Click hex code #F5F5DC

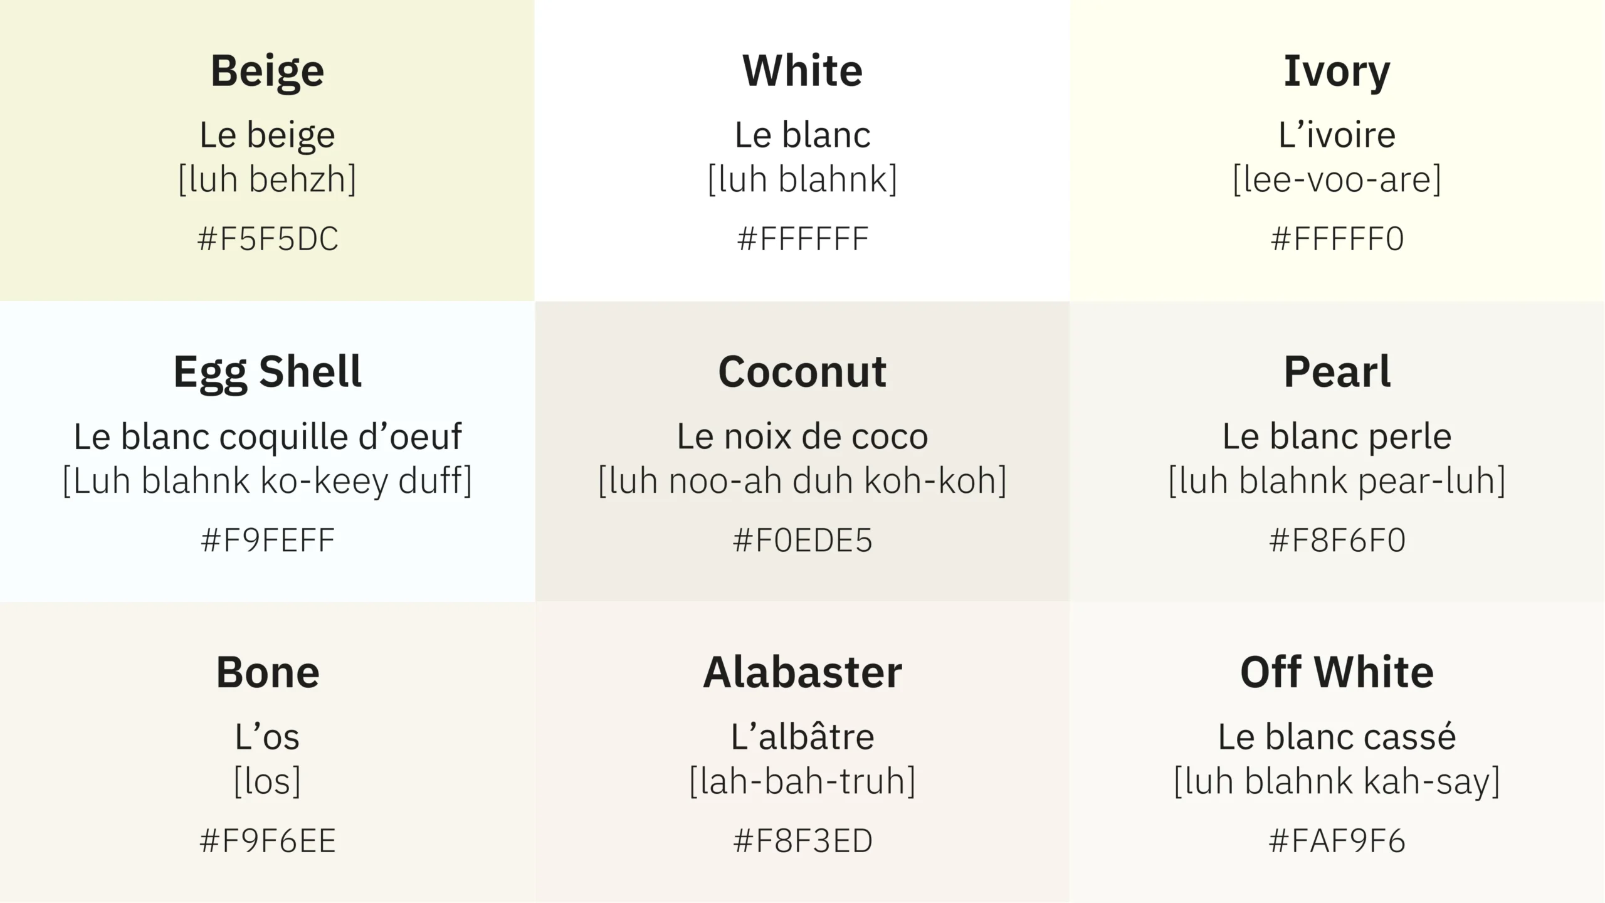(x=267, y=239)
